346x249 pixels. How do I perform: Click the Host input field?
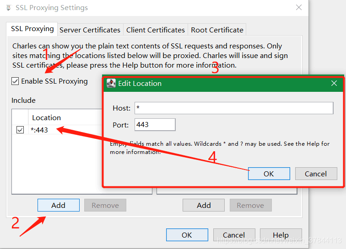[234, 108]
